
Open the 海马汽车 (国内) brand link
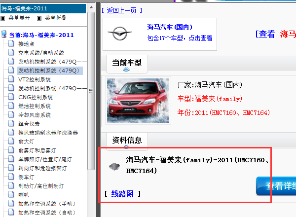tap(170, 27)
